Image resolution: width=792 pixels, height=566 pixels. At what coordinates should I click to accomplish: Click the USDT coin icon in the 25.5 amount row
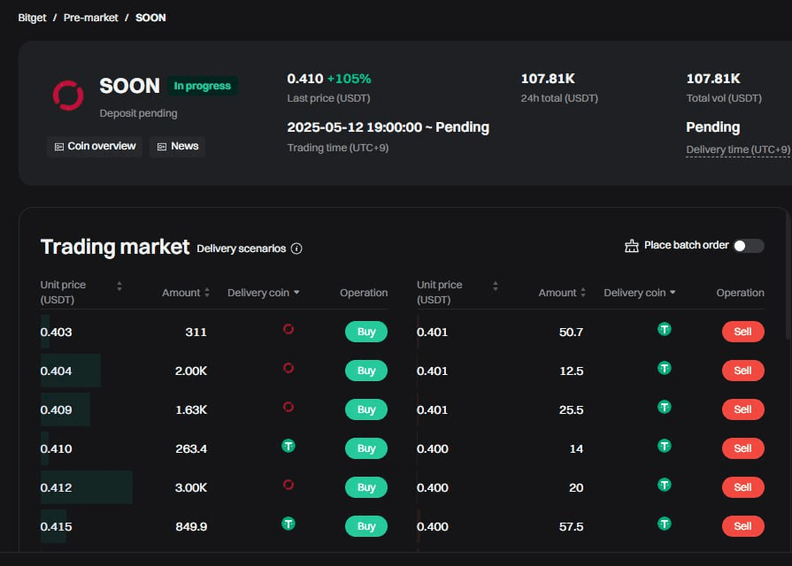(x=665, y=407)
